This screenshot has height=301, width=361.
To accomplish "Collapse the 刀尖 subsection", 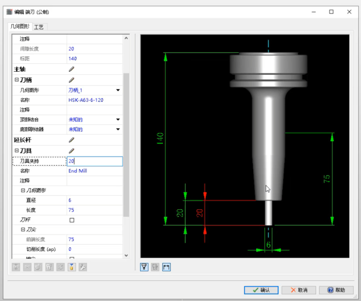I will click(23, 229).
